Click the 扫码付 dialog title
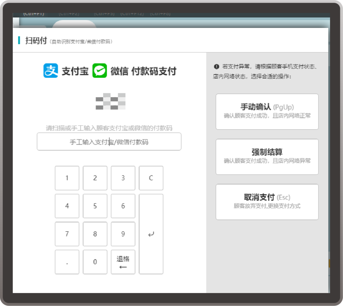Image resolution: width=343 pixels, height=306 pixels. (36, 41)
